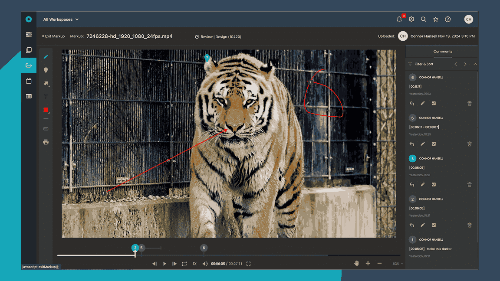Zoom in using the plus icon
500x281 pixels.
pyautogui.click(x=368, y=263)
